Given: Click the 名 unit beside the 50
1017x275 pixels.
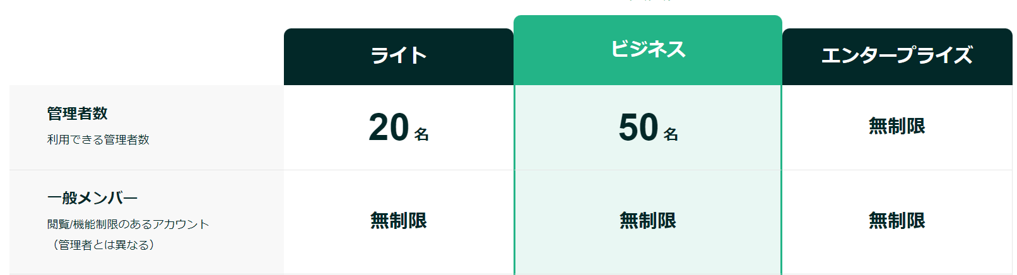Looking at the screenshot, I should (x=671, y=134).
